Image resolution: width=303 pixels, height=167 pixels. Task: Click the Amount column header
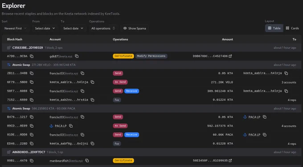tap(227, 39)
